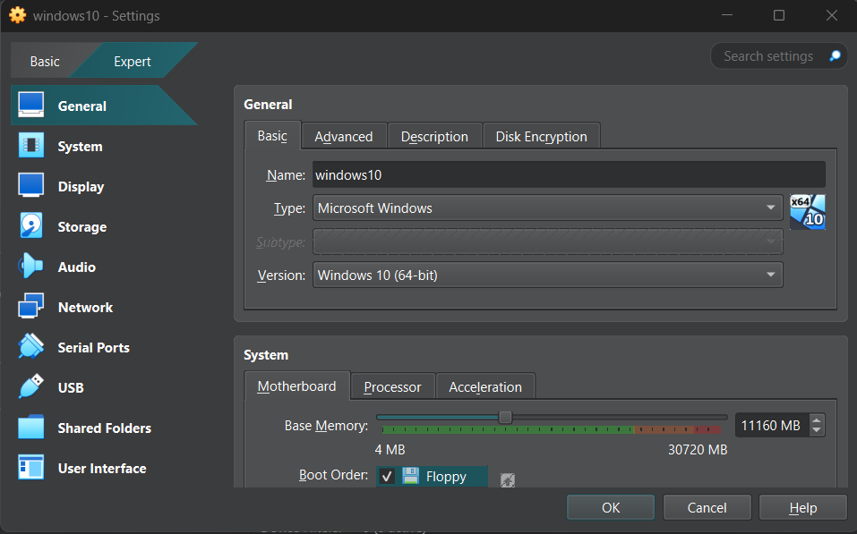Click the 4 MB minimum memory label
The height and width of the screenshot is (534, 857).
pos(390,450)
